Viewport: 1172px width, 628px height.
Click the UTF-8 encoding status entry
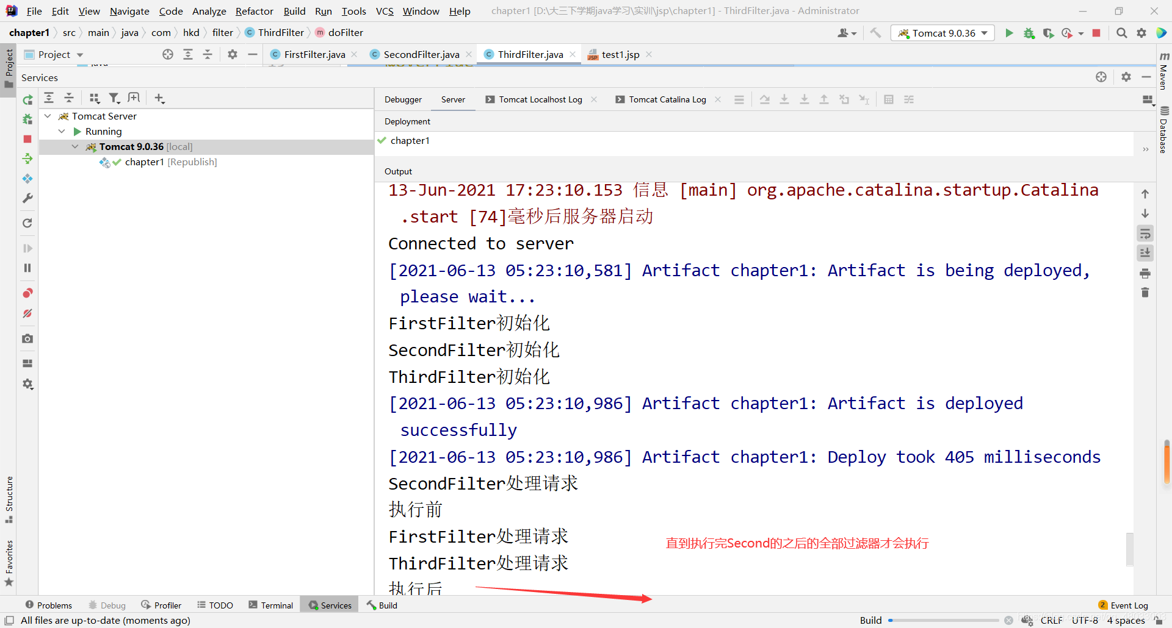(x=1085, y=620)
